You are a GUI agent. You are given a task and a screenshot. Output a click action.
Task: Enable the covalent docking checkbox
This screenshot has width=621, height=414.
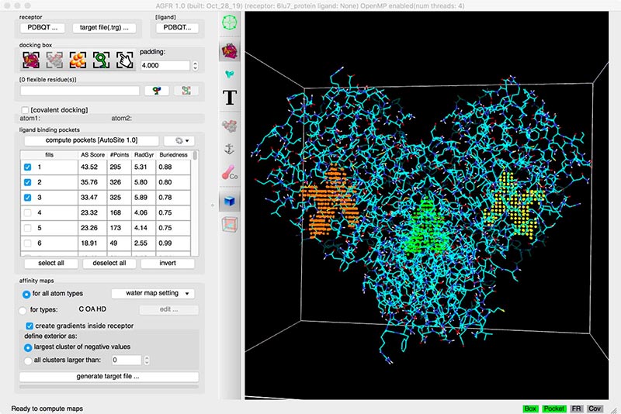click(x=26, y=110)
